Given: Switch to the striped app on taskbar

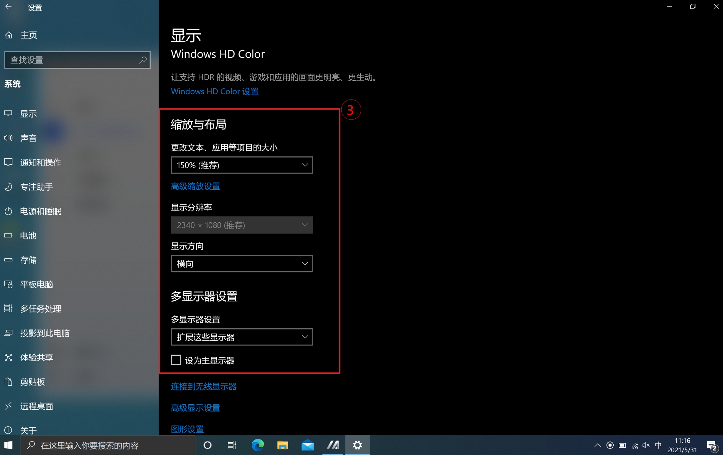Looking at the screenshot, I should [332, 445].
